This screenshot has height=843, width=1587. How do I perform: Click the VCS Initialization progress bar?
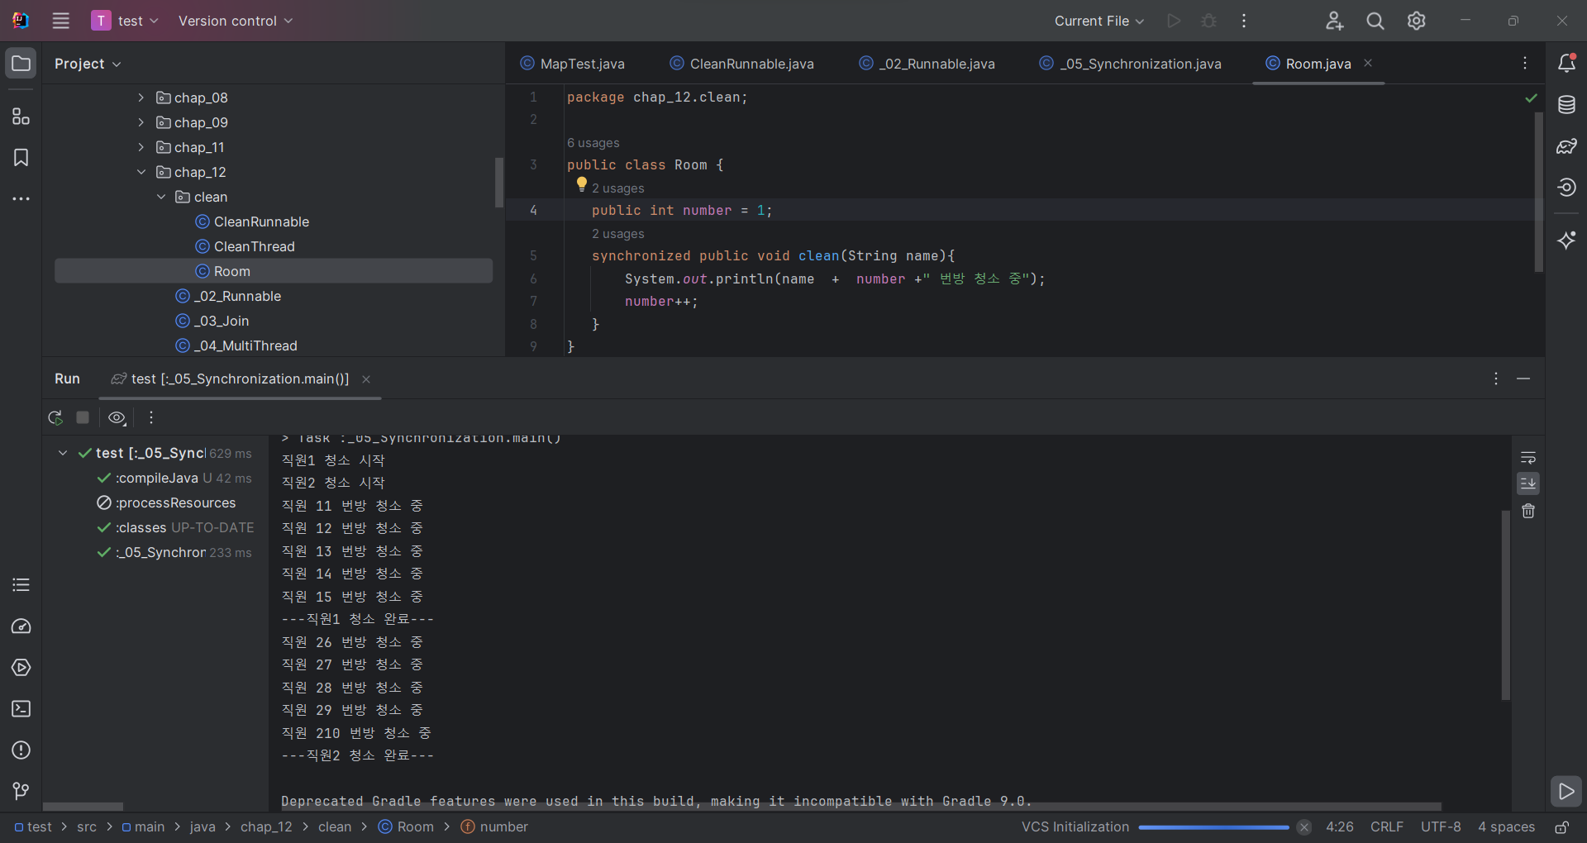[1213, 827]
